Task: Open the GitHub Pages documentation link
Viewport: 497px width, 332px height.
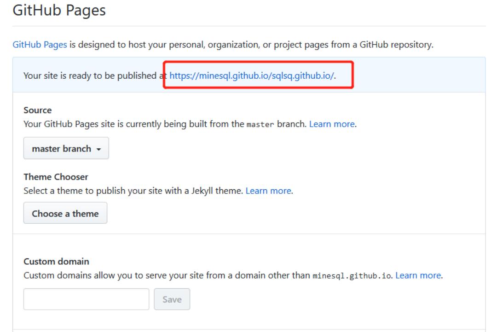Action: 40,45
